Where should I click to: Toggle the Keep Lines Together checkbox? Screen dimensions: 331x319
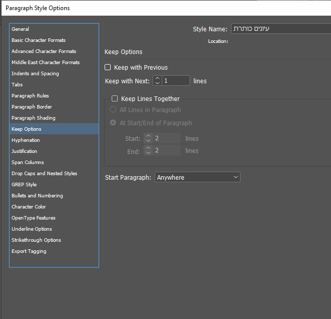115,99
